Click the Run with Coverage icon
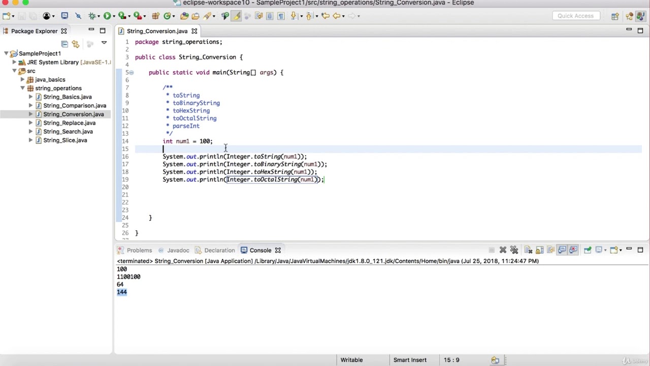650x366 pixels. [122, 16]
